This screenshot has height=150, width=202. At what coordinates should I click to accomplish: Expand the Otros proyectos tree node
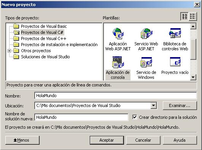[x=9, y=51]
